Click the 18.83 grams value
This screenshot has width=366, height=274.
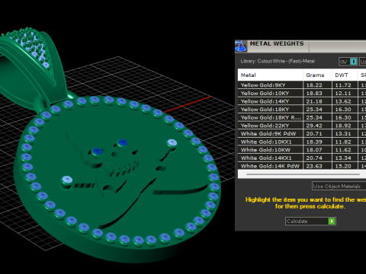click(314, 94)
